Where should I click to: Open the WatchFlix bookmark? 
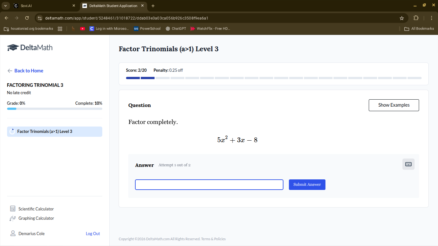(210, 29)
